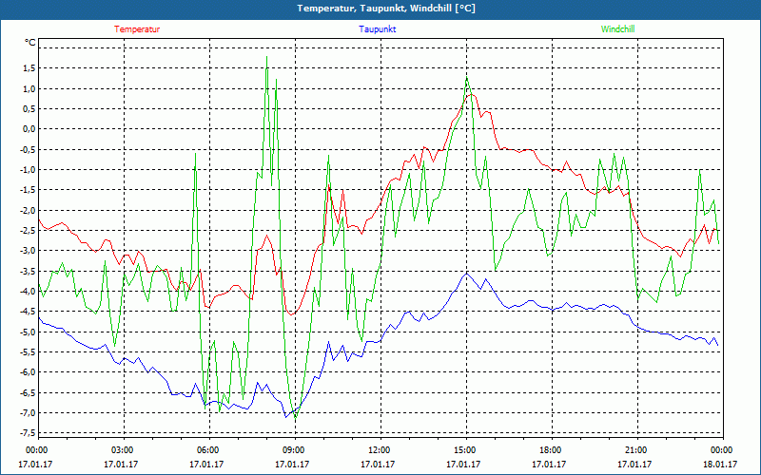The image size is (761, 475).
Task: Click the '03:00' time label
Action: pos(122,450)
